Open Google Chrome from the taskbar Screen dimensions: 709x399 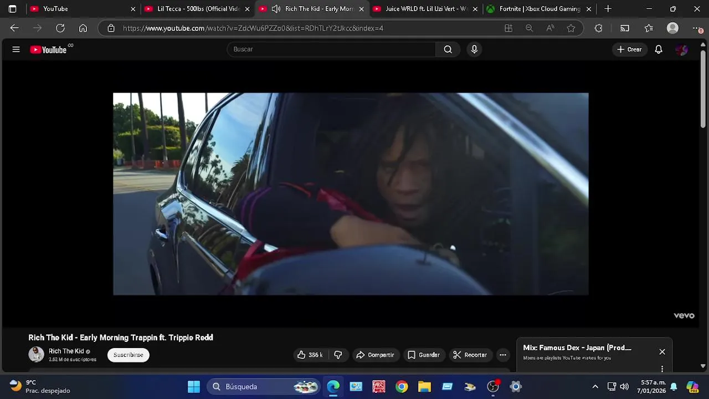point(402,387)
